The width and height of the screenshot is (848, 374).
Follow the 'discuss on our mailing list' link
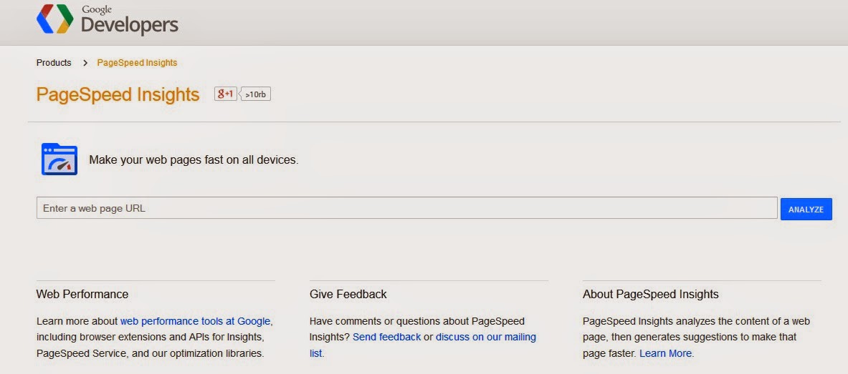coord(485,337)
